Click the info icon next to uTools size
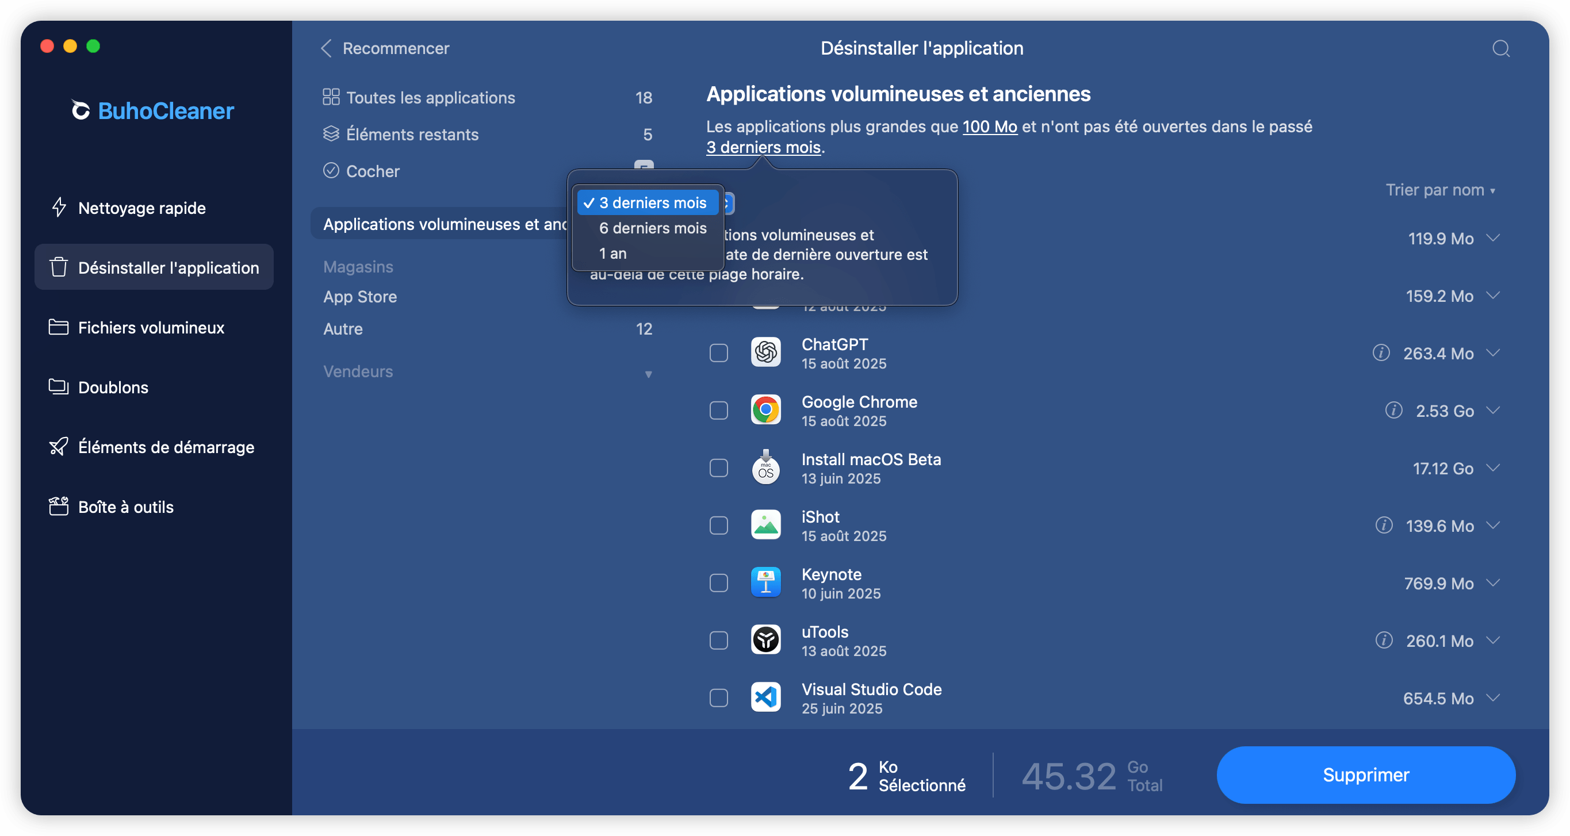 pos(1384,641)
